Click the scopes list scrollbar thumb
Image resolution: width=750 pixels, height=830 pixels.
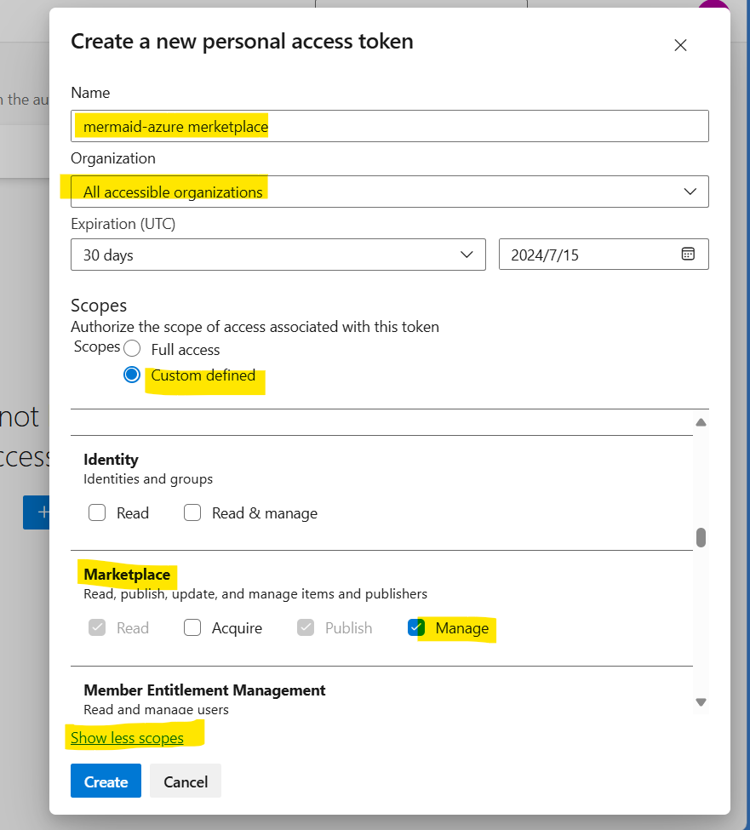[x=701, y=537]
